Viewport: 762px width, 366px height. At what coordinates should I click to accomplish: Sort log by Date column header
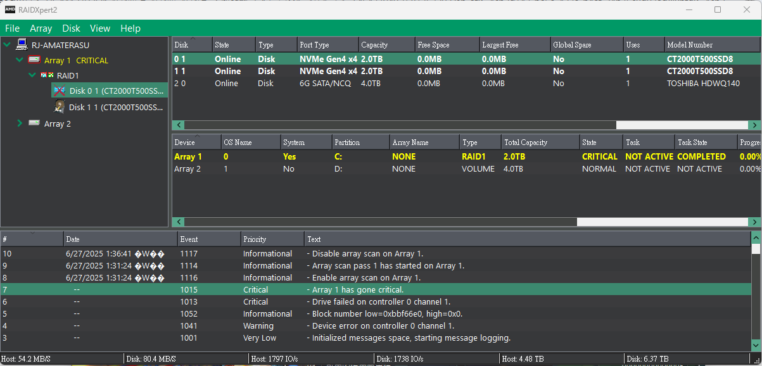(120, 239)
